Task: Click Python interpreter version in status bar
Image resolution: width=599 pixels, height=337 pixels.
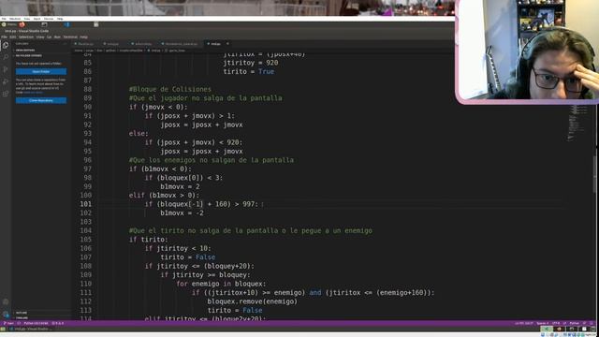Action: pyautogui.click(x=36, y=323)
